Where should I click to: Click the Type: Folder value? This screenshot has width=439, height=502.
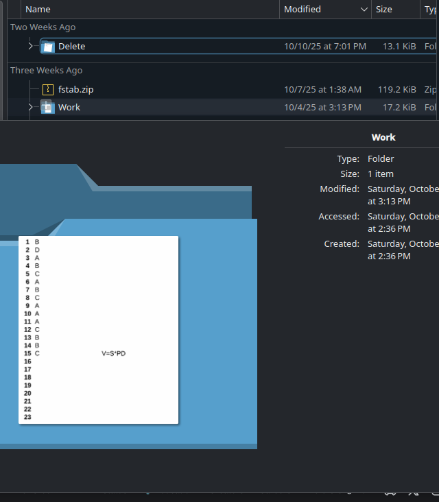[381, 159]
